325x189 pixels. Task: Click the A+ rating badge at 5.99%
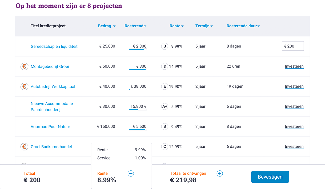click(165, 106)
